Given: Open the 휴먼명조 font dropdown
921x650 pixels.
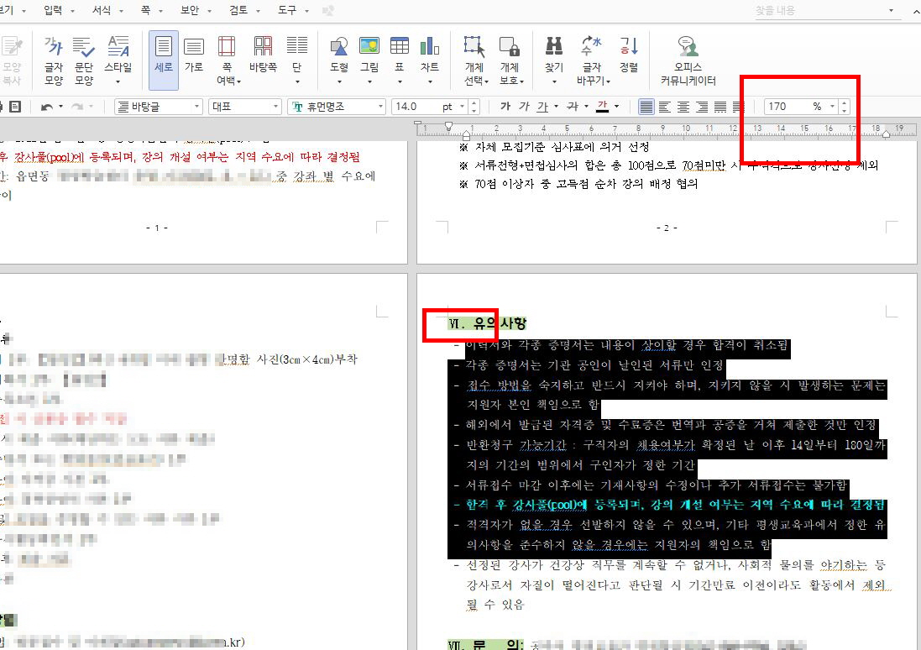Looking at the screenshot, I should 337,107.
